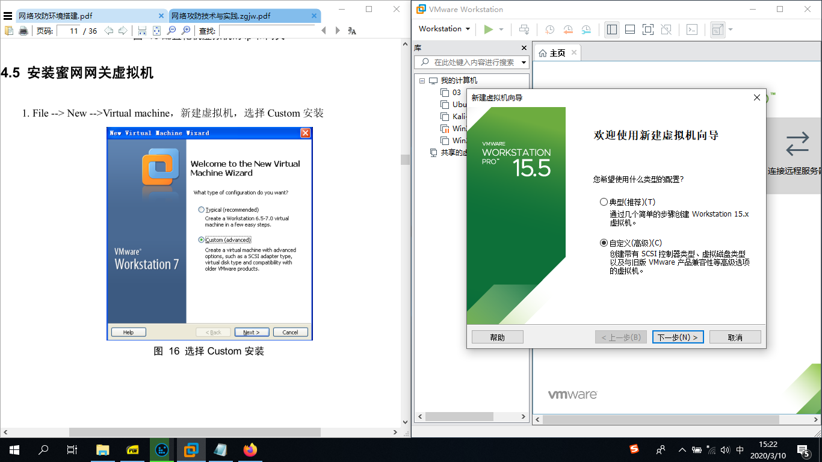Find previous search match in PDF
The height and width of the screenshot is (462, 822).
tap(324, 31)
